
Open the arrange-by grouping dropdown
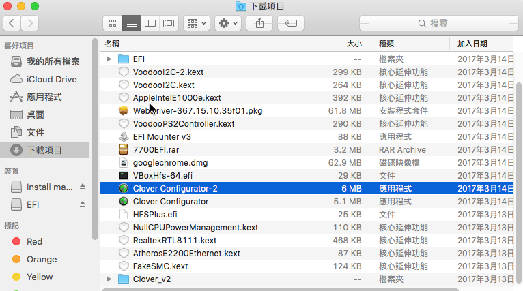pyautogui.click(x=197, y=23)
